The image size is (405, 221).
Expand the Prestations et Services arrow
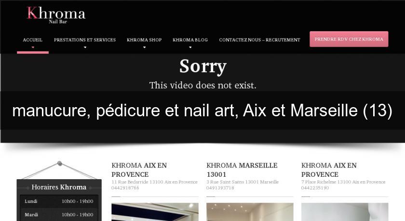tap(85, 48)
